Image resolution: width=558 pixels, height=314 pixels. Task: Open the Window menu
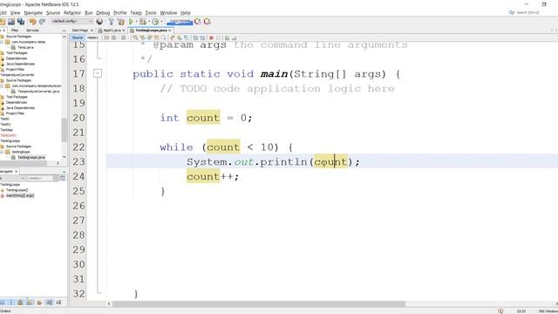tap(168, 13)
